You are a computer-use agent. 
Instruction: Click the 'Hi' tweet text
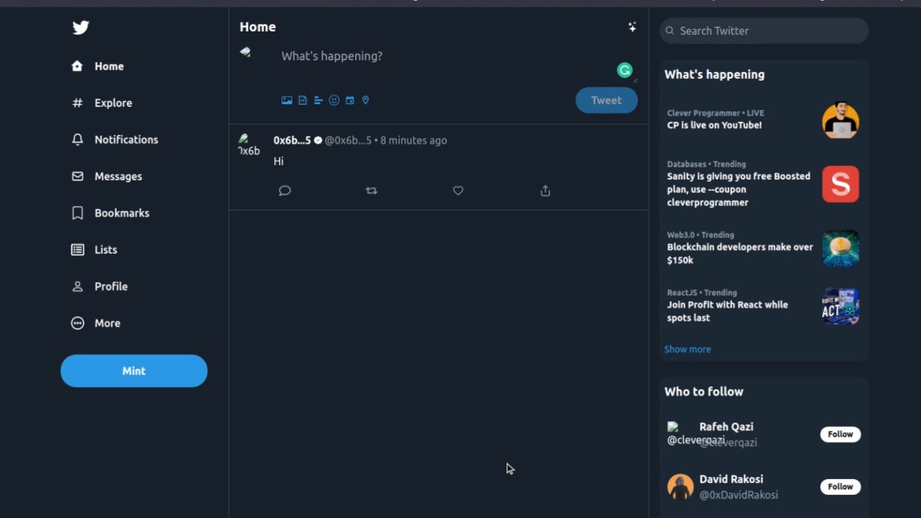point(279,161)
